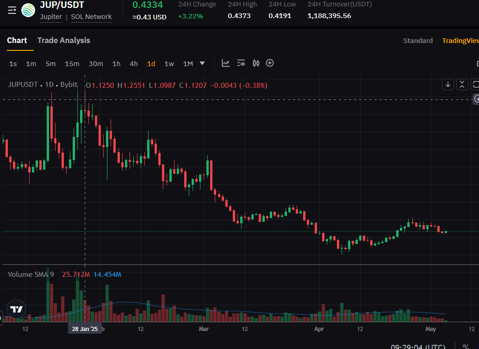Screen dimensions: 479x349
Task: Click the 1,188,395.56 turnover value
Action: 330,16
